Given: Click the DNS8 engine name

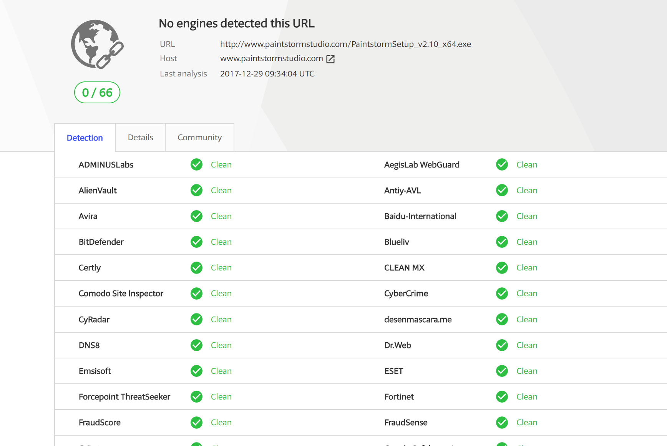Looking at the screenshot, I should point(89,345).
